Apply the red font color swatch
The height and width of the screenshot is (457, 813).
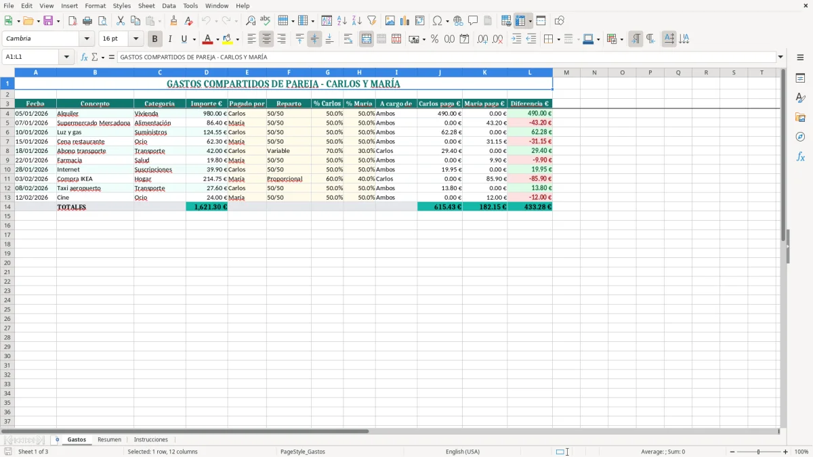(208, 39)
